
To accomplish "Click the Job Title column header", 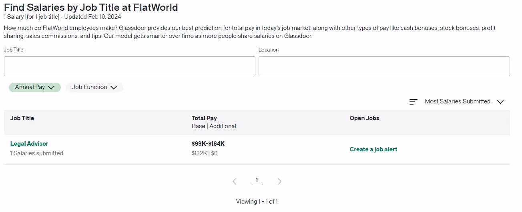I will click(x=22, y=118).
